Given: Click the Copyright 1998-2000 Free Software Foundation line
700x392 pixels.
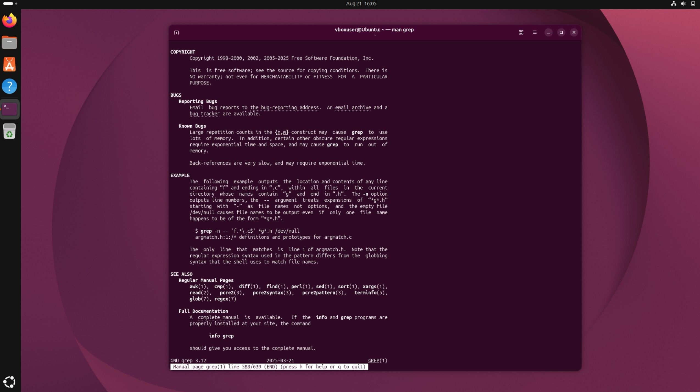Looking at the screenshot, I should coord(282,58).
